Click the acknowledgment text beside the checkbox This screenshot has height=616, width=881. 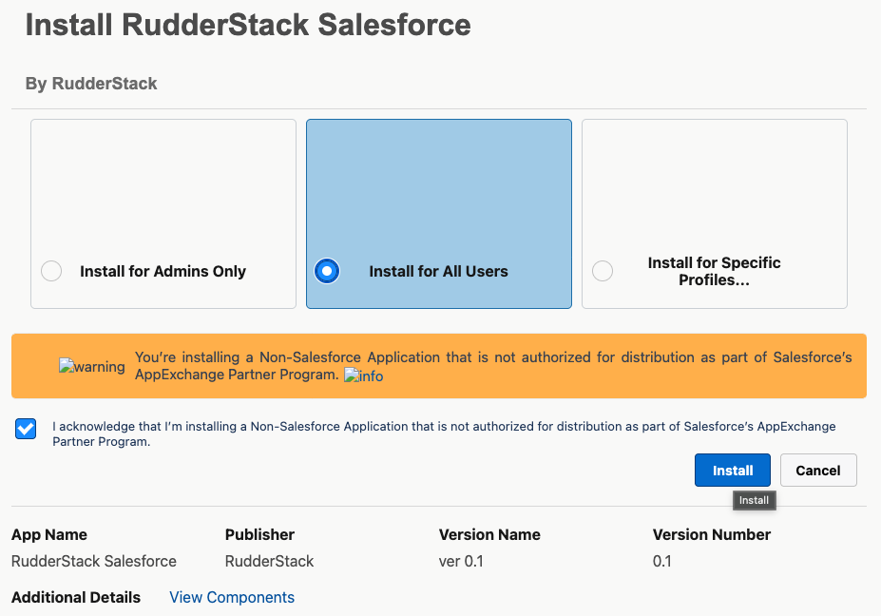coord(444,433)
